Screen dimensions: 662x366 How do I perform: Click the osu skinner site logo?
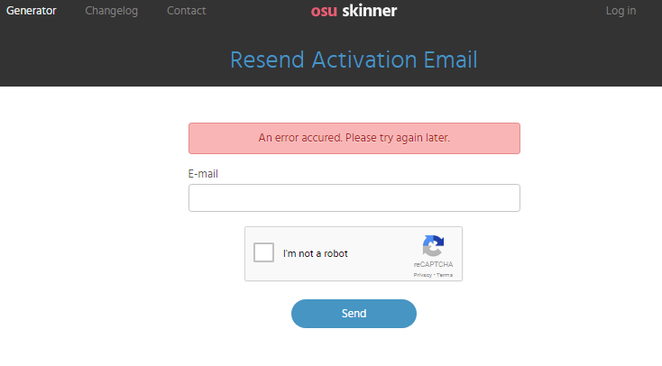[x=354, y=11]
